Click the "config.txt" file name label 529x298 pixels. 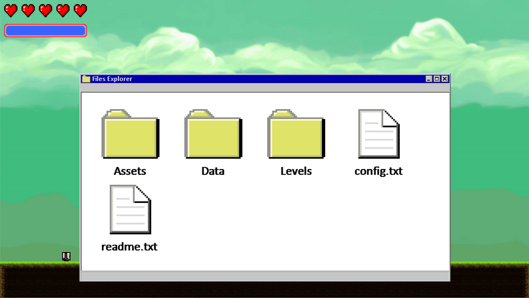tap(378, 171)
